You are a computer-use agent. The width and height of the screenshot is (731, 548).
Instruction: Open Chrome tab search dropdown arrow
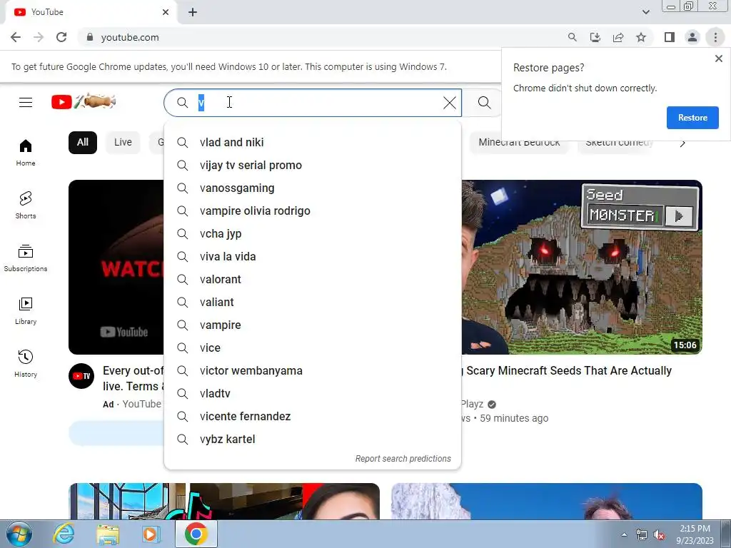[x=645, y=12]
